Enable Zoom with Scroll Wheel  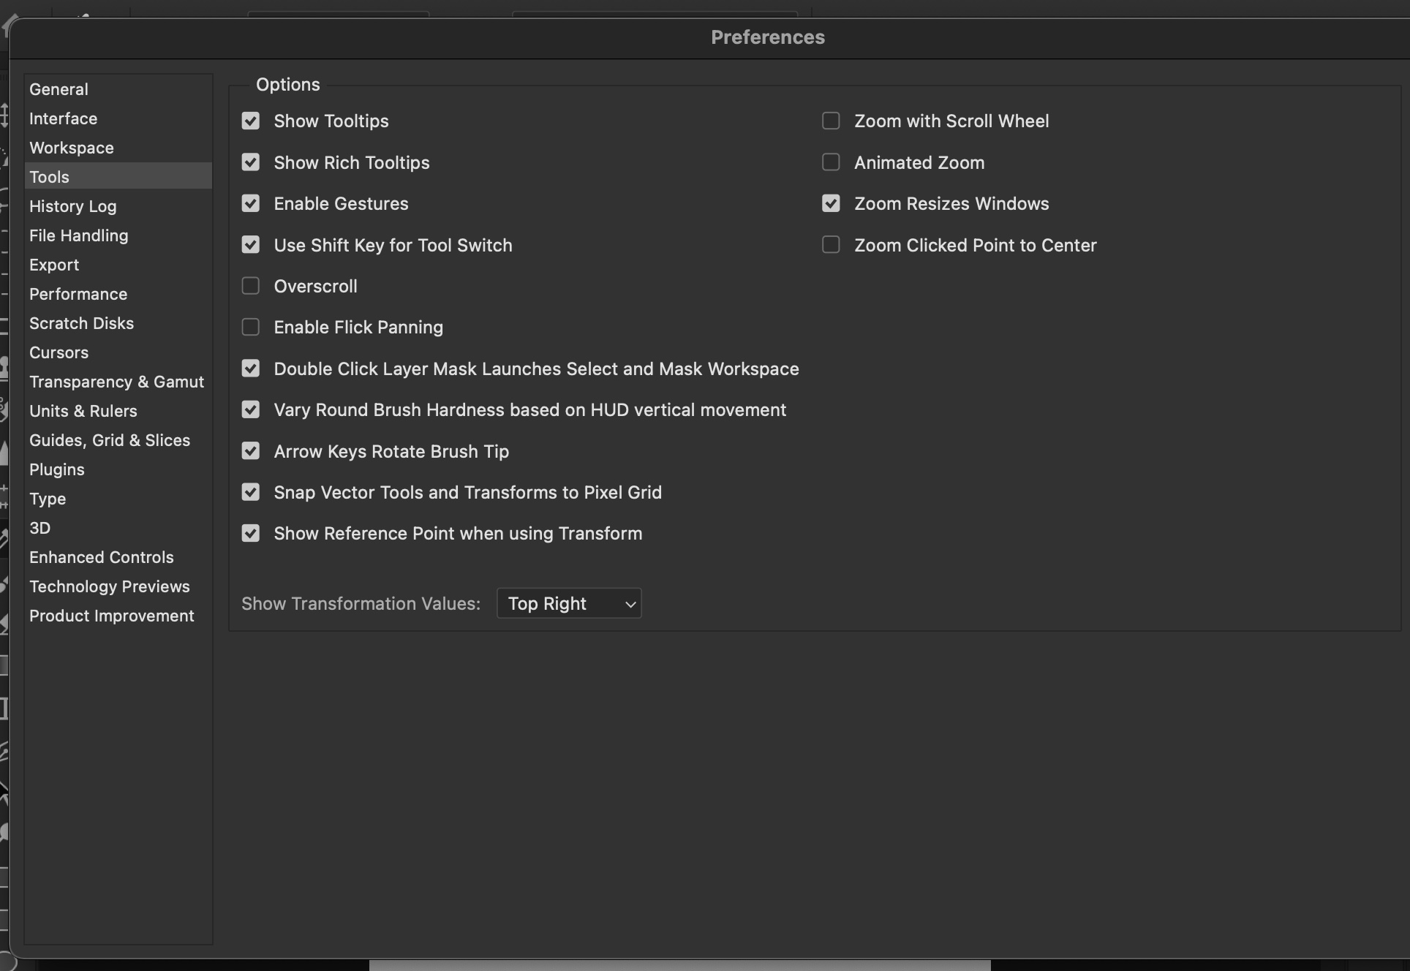(x=831, y=121)
